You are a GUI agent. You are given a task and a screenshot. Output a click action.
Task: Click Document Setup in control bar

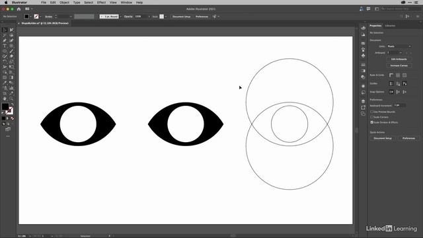coord(181,17)
